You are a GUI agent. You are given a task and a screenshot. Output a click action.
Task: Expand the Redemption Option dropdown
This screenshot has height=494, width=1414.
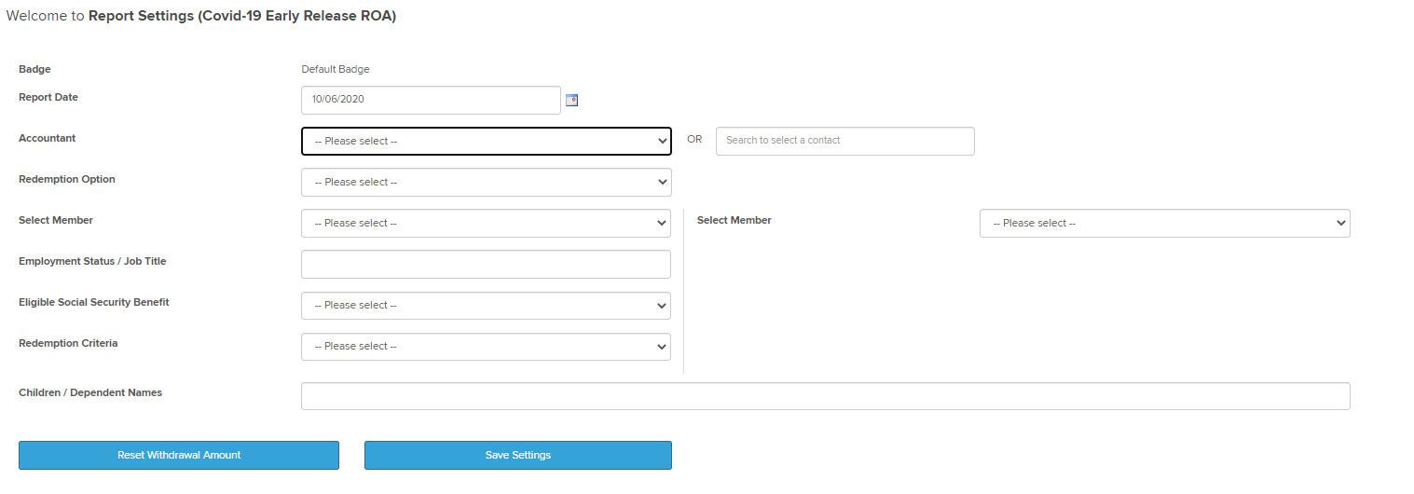point(486,182)
